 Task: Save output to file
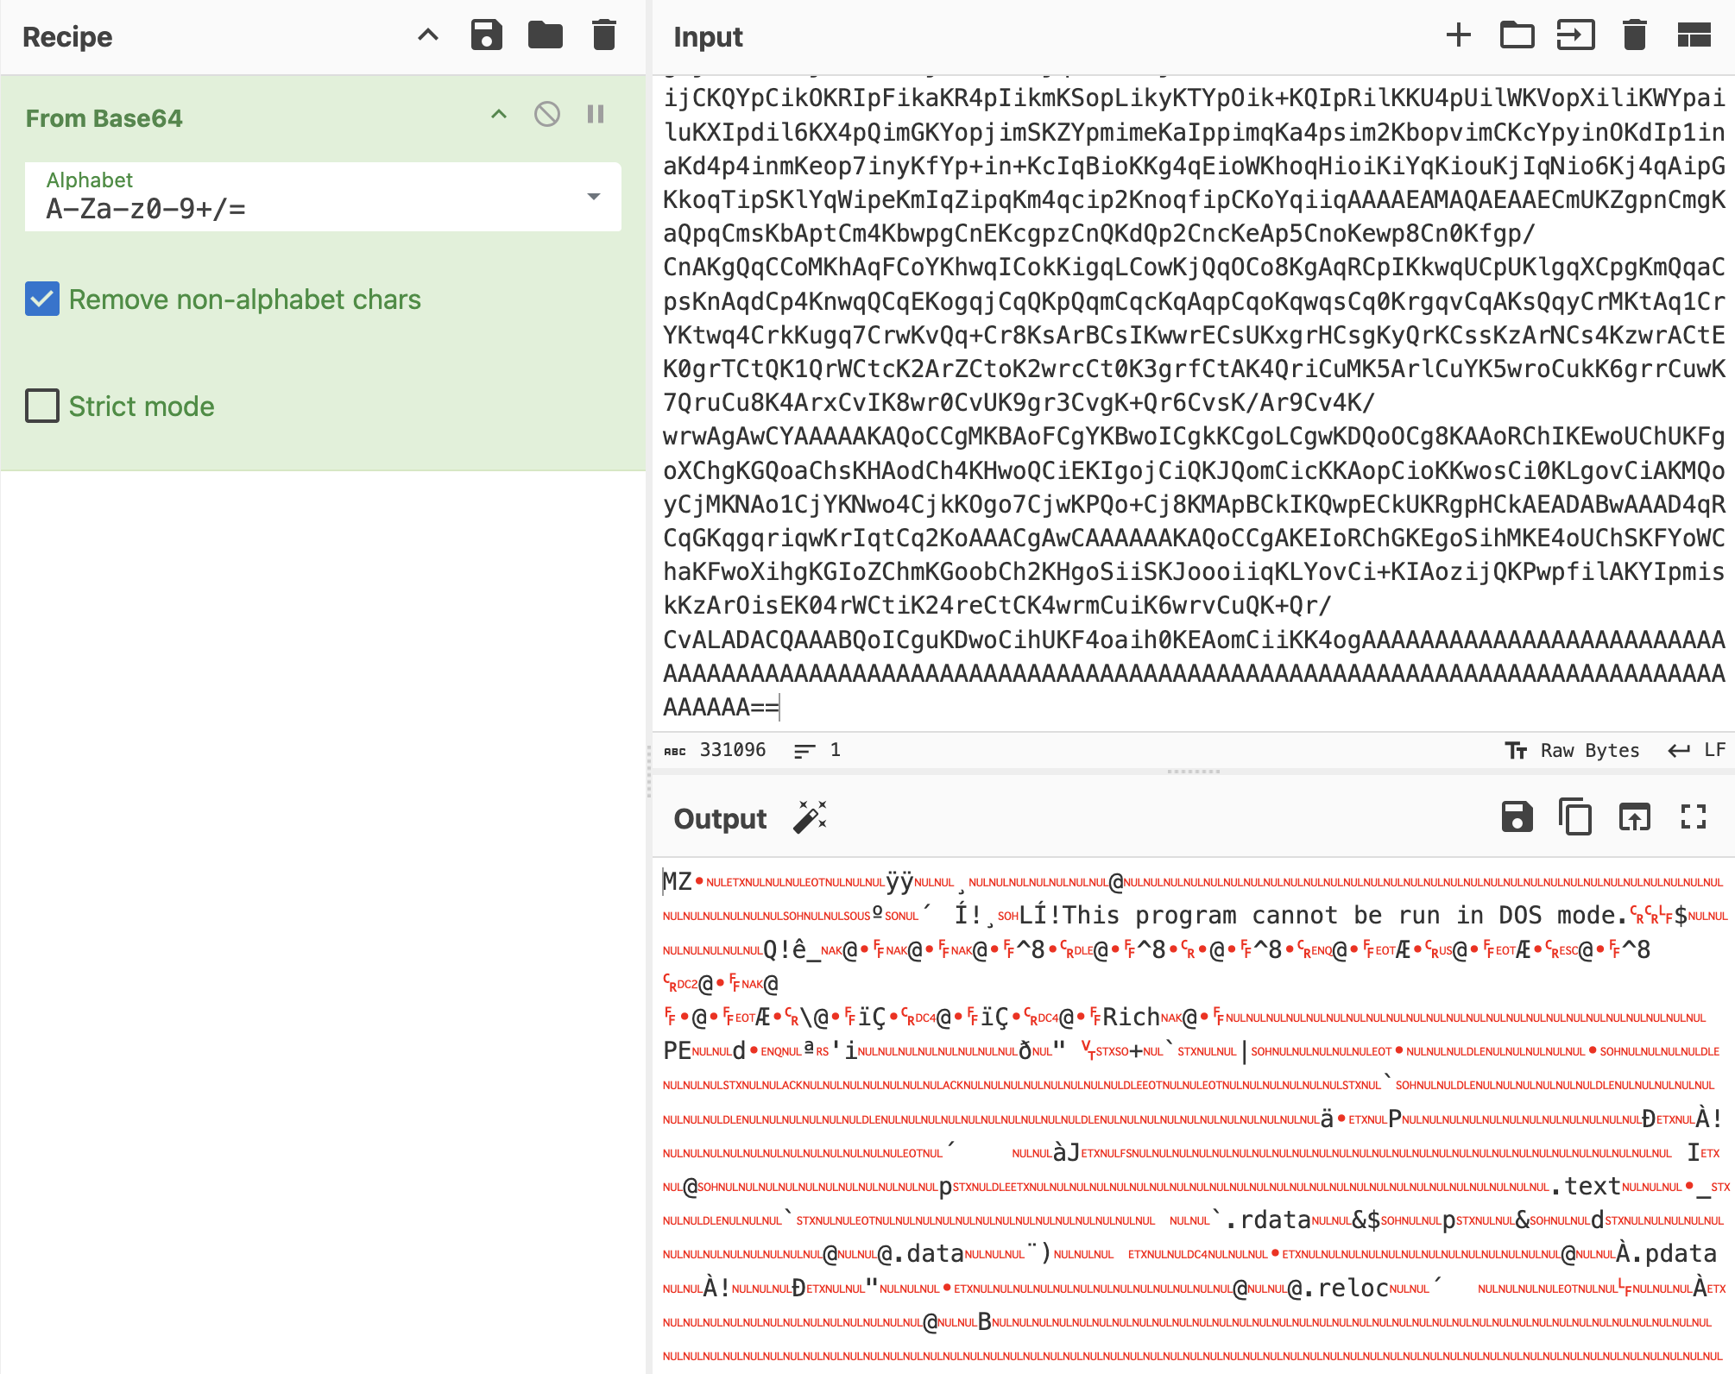(1517, 817)
